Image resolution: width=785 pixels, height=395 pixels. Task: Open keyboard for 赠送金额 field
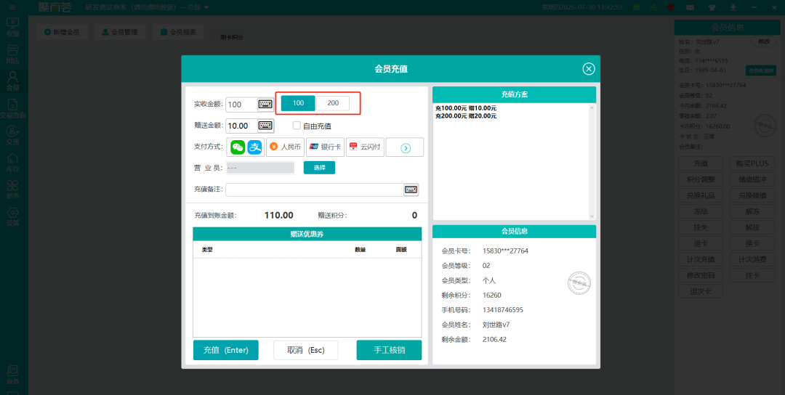pos(265,126)
